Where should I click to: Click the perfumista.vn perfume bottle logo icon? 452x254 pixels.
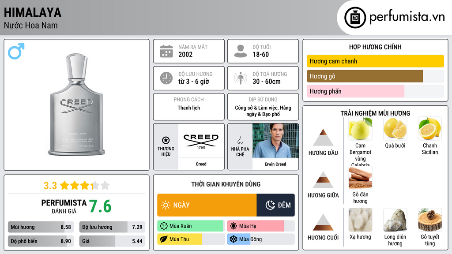[x=355, y=18]
